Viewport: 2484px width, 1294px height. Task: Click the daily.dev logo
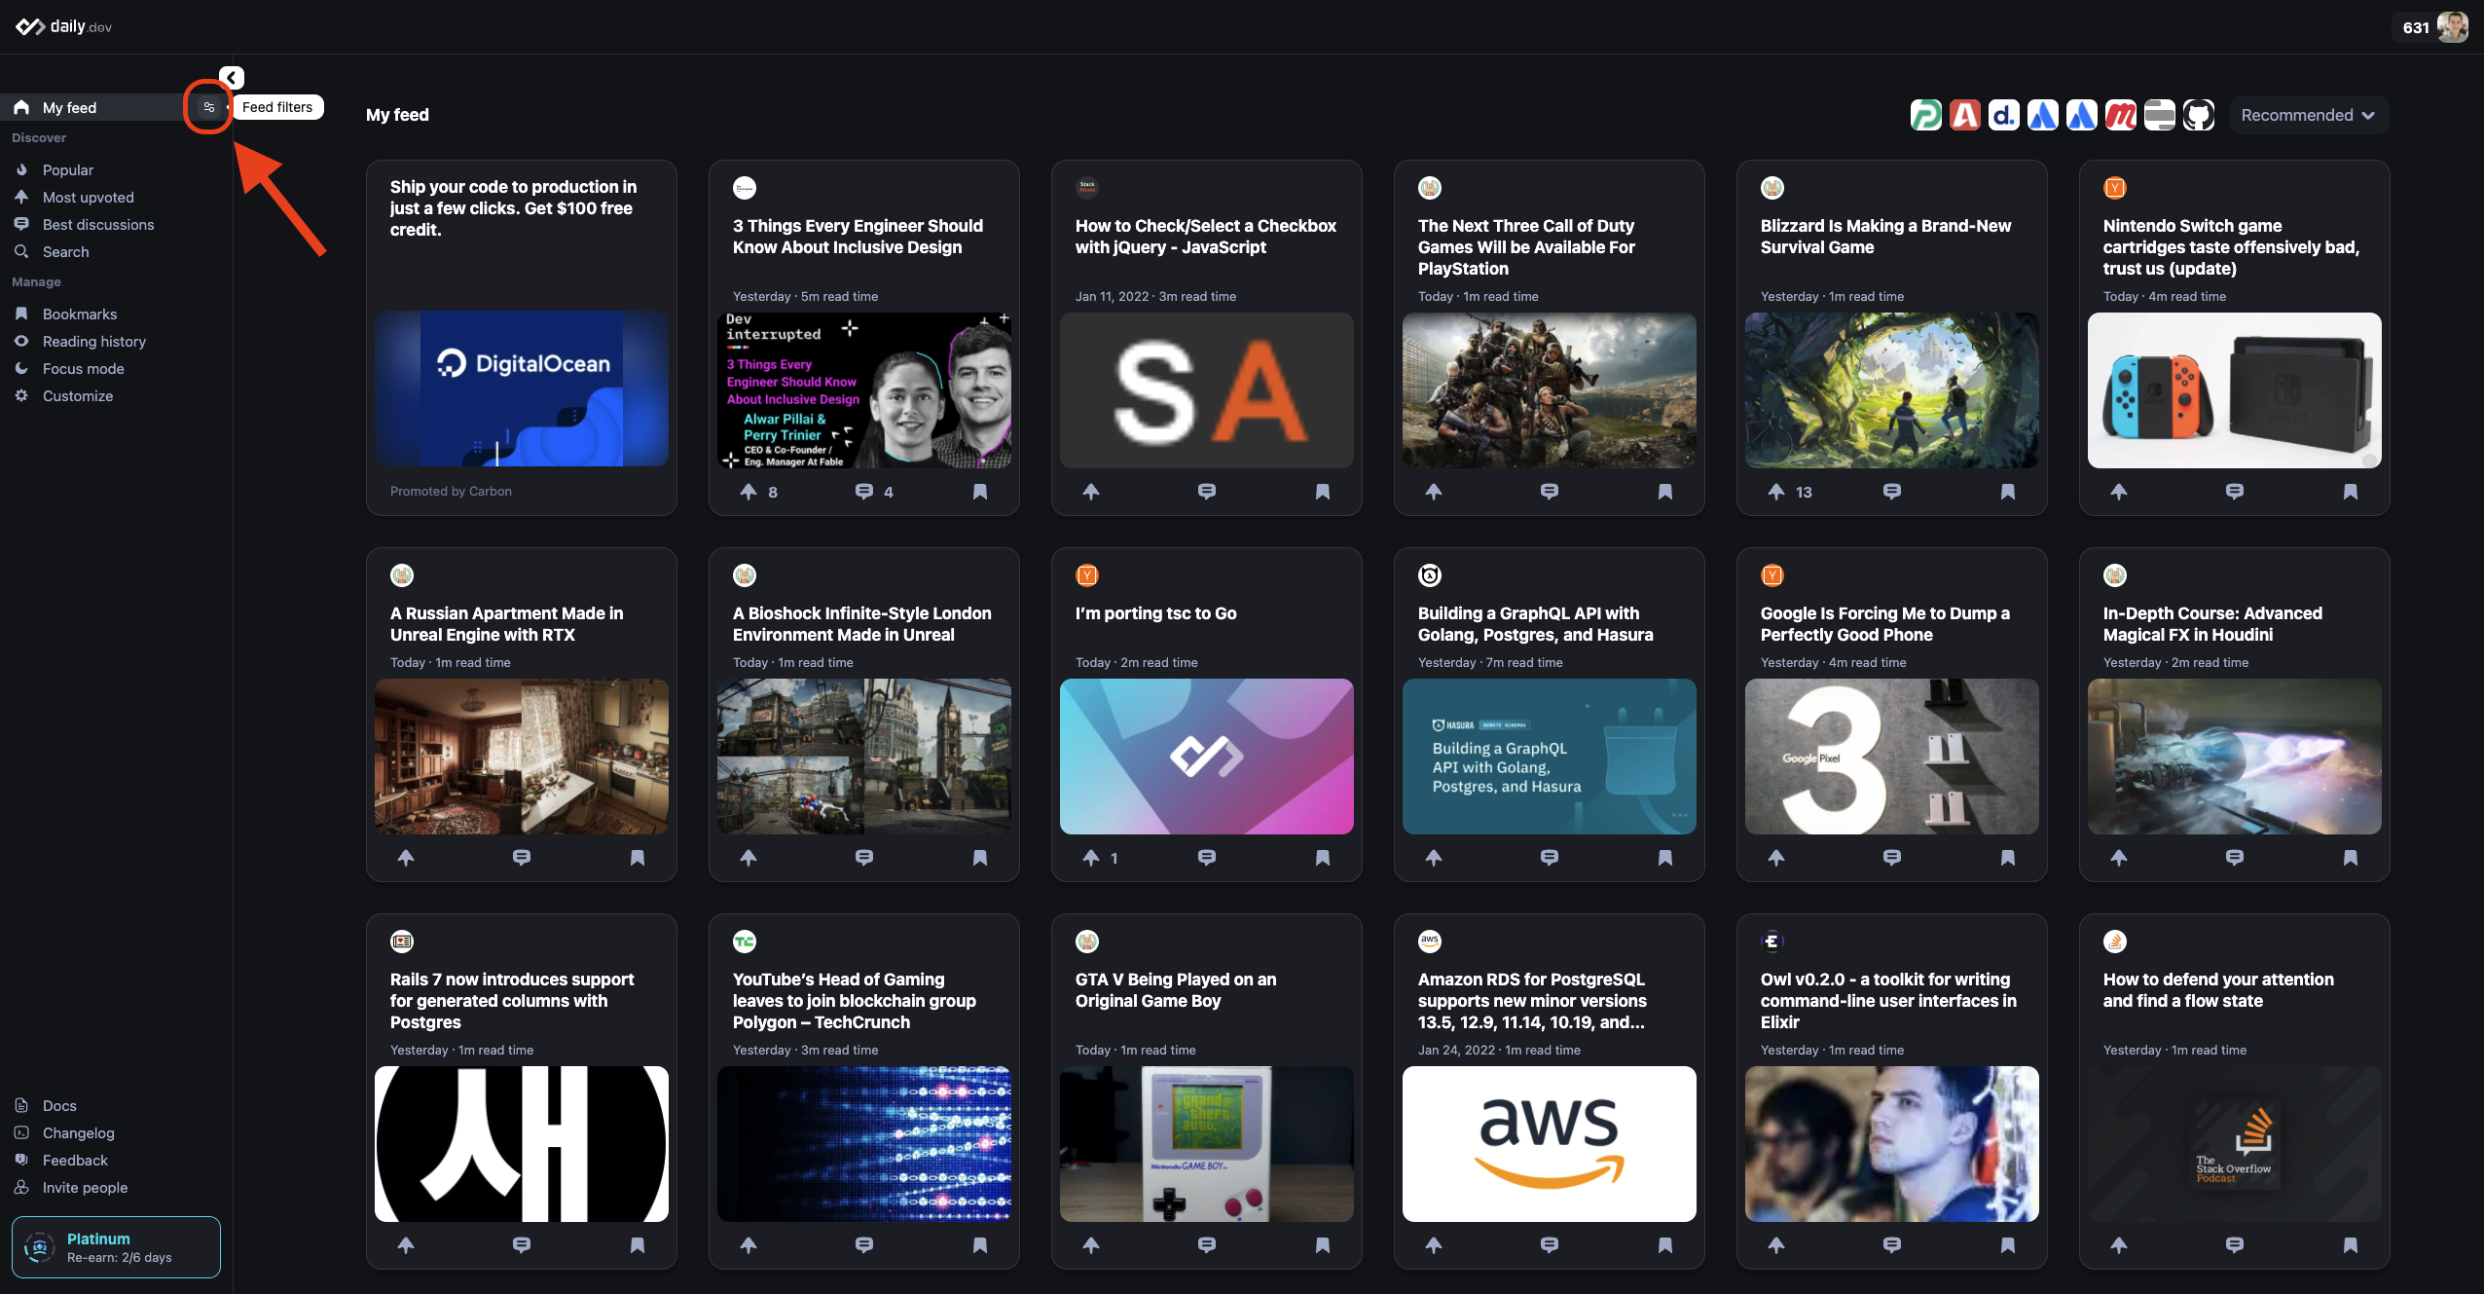point(63,26)
